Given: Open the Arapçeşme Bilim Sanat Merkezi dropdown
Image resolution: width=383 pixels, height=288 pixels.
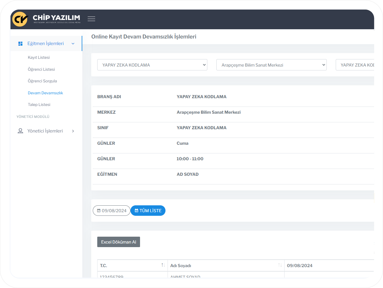Looking at the screenshot, I should tap(271, 65).
